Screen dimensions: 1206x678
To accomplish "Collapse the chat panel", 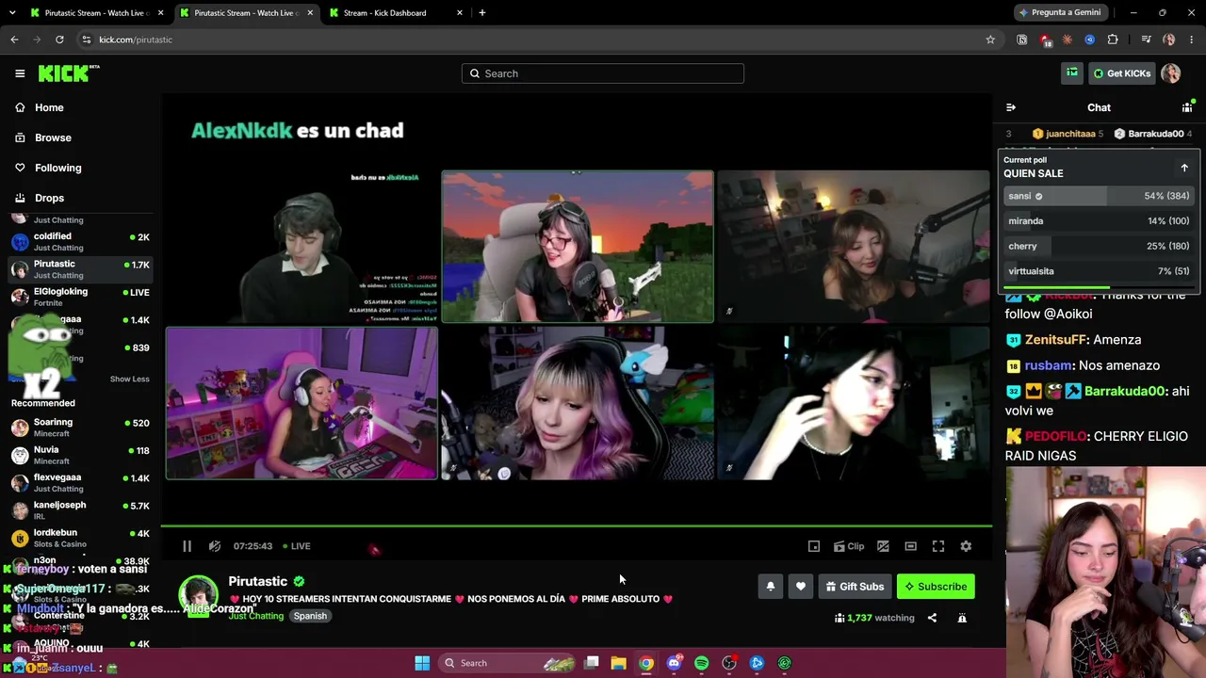I will coord(1011,107).
